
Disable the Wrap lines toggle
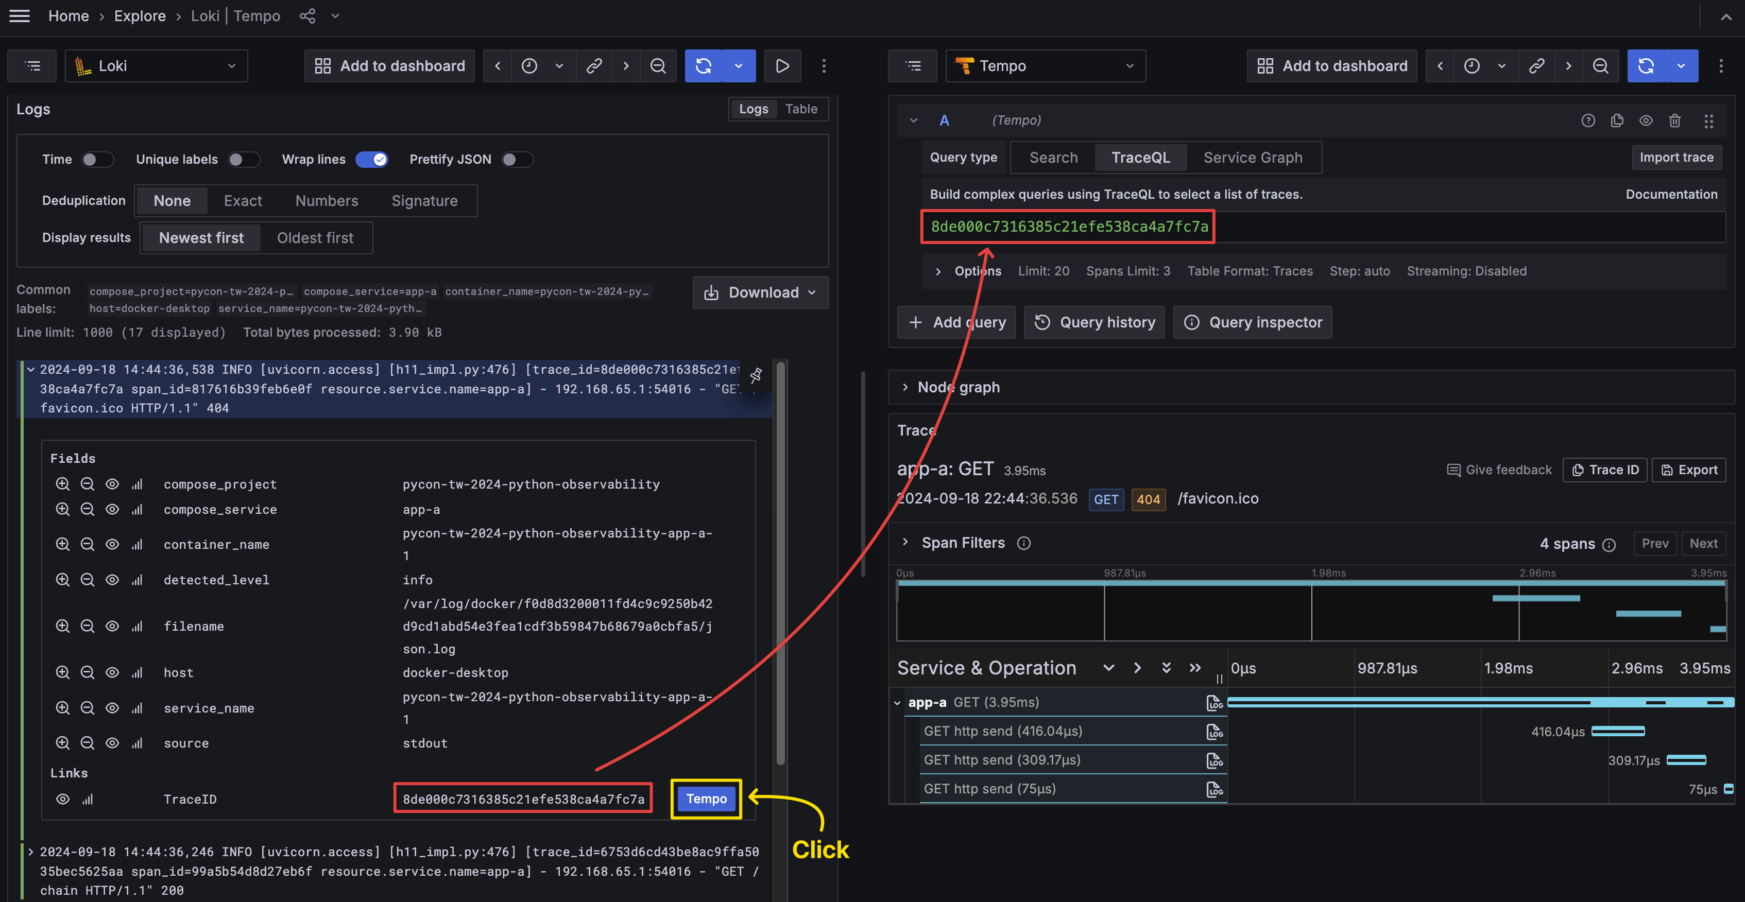[x=372, y=159]
